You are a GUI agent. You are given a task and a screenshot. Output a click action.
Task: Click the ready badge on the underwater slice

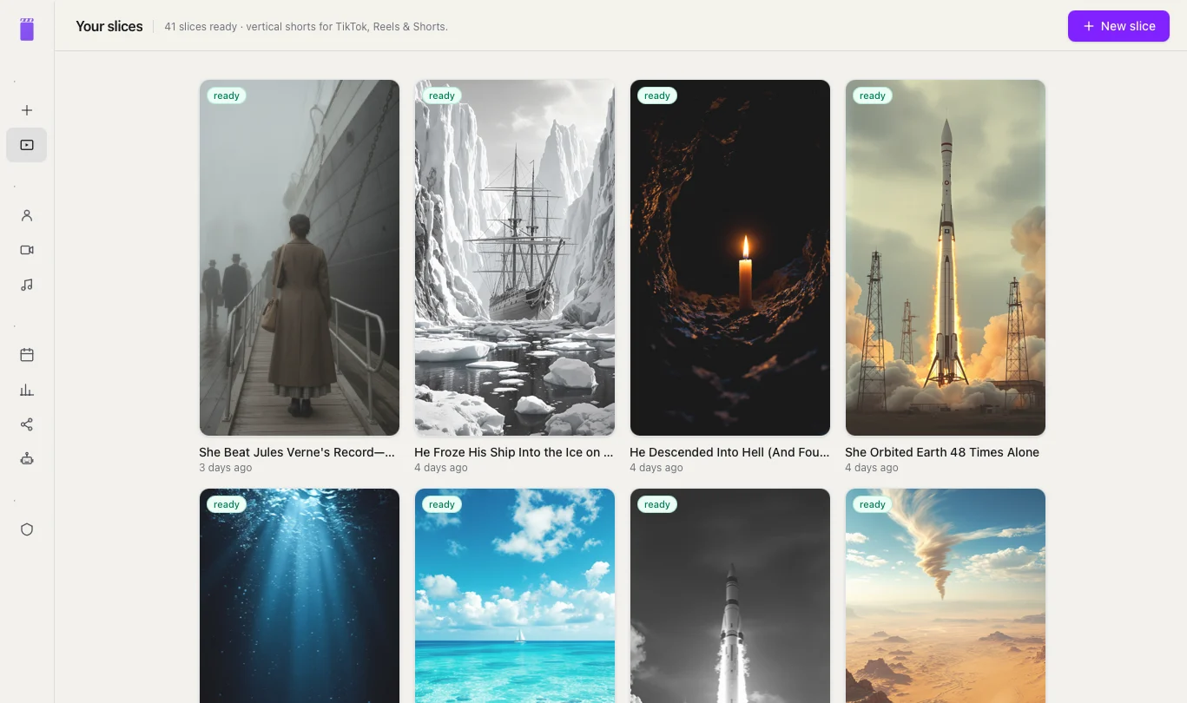click(227, 504)
